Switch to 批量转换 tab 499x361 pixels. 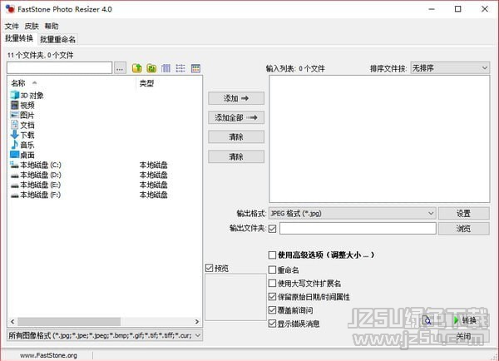pos(19,38)
